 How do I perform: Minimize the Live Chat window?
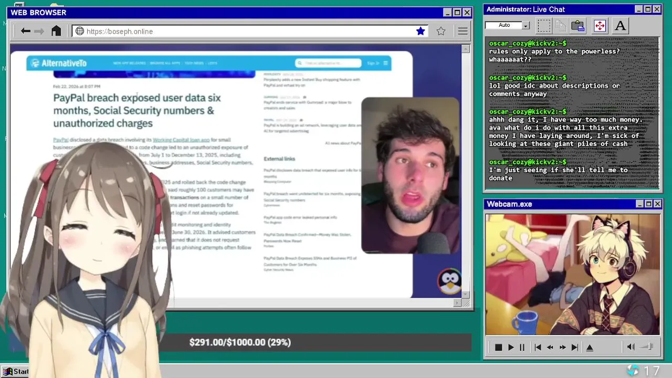pyautogui.click(x=638, y=9)
